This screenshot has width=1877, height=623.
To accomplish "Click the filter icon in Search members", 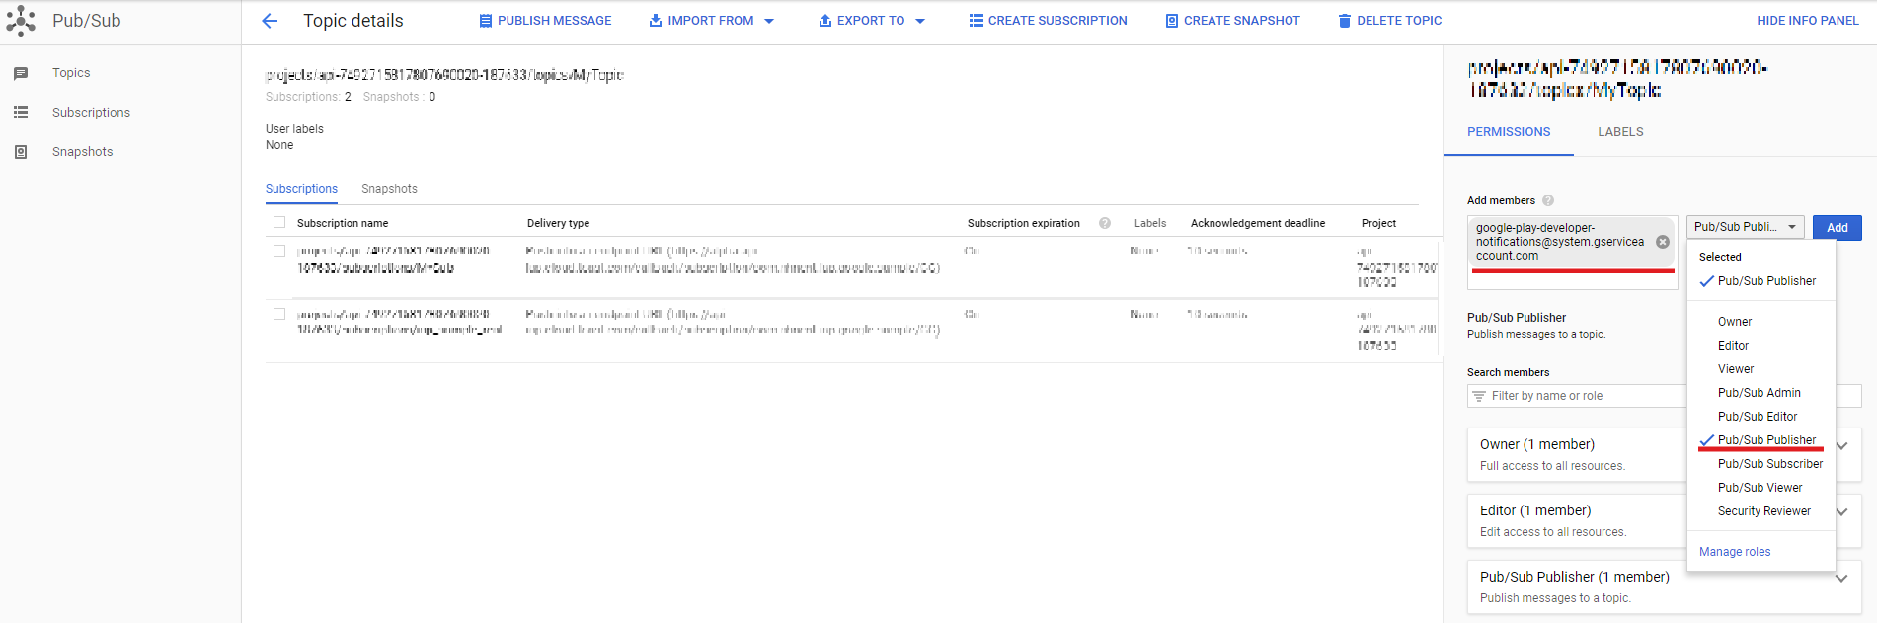I will 1479,396.
